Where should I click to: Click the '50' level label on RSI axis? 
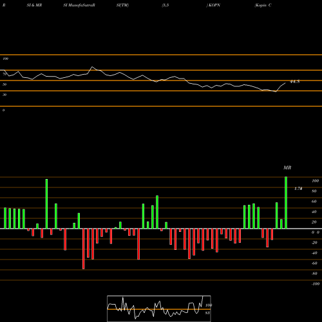[x=5, y=84]
